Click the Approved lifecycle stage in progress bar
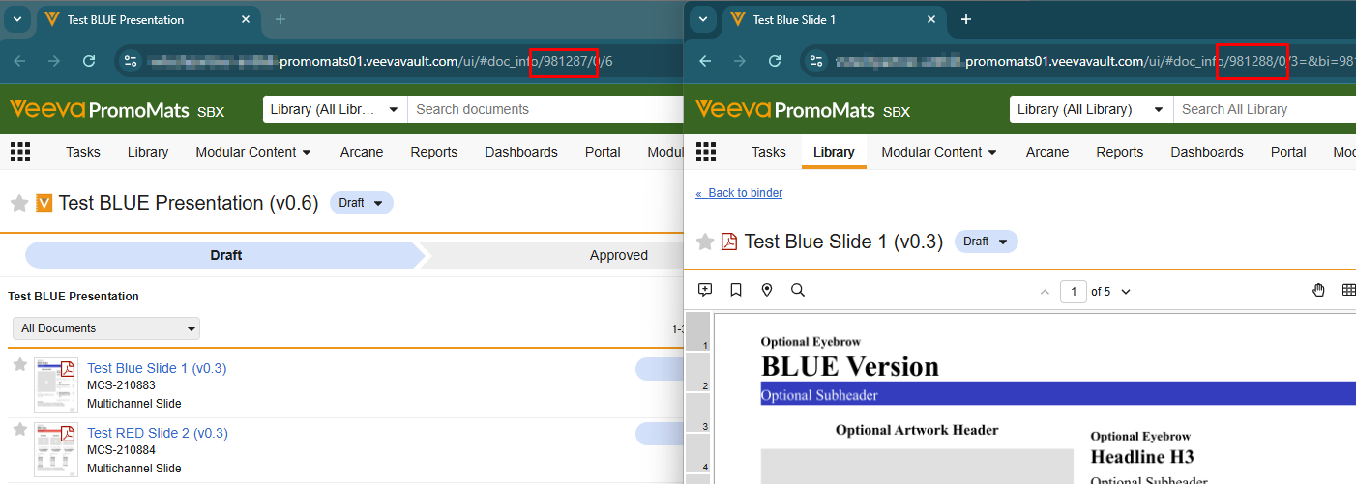This screenshot has height=484, width=1356. tap(618, 255)
